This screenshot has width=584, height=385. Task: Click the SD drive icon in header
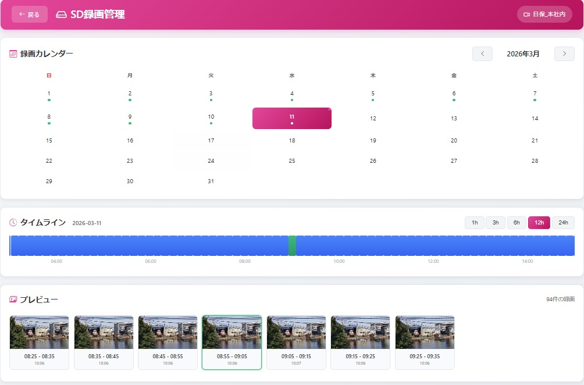(x=61, y=15)
